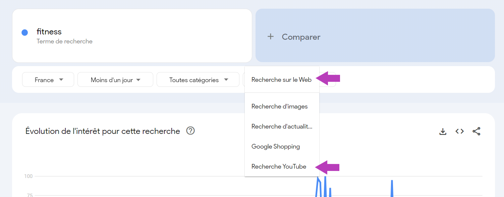Share the search trend results

point(477,131)
